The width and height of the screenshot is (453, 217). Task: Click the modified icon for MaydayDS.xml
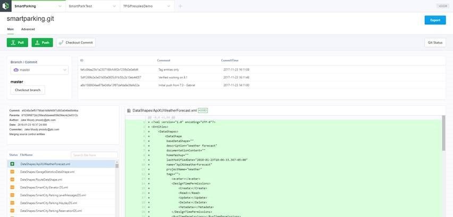(12, 203)
